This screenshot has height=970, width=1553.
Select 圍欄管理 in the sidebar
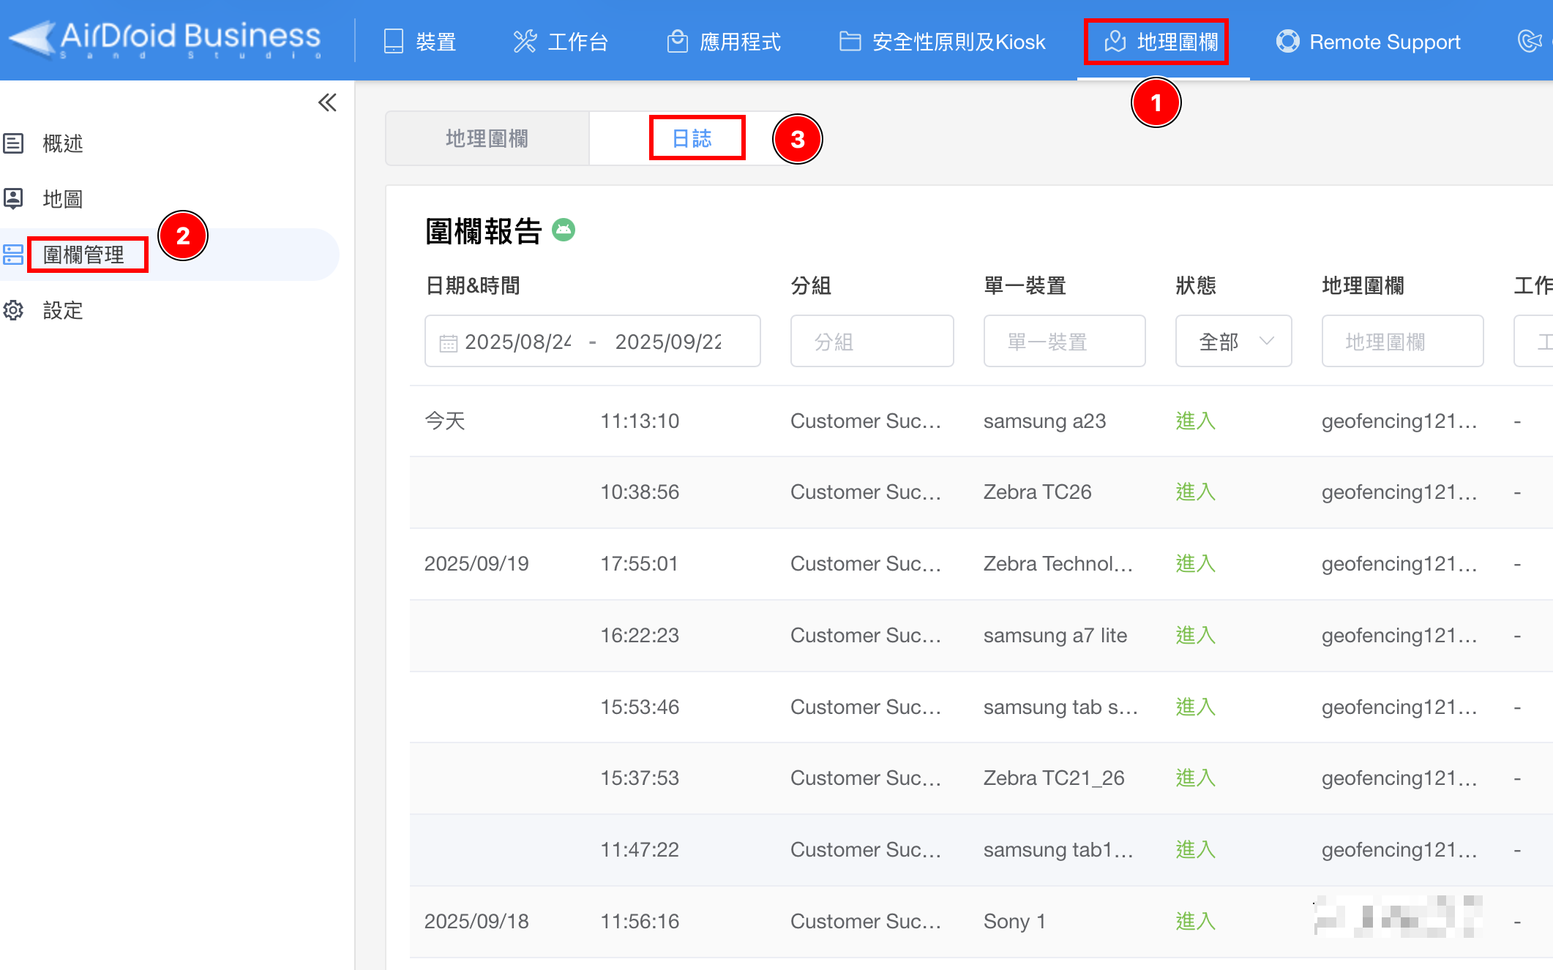pyautogui.click(x=84, y=255)
